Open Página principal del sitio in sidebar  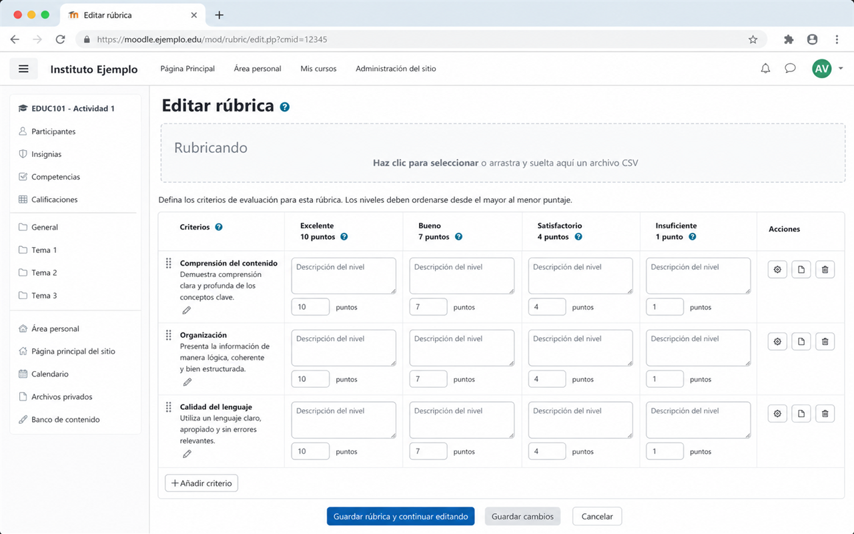coord(73,351)
